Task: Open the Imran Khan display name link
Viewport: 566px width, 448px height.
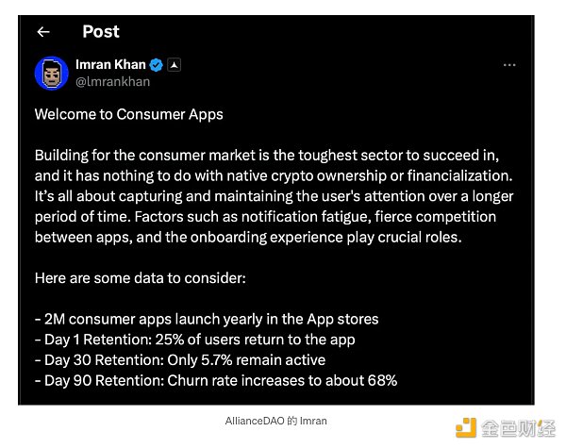Action: coord(111,65)
